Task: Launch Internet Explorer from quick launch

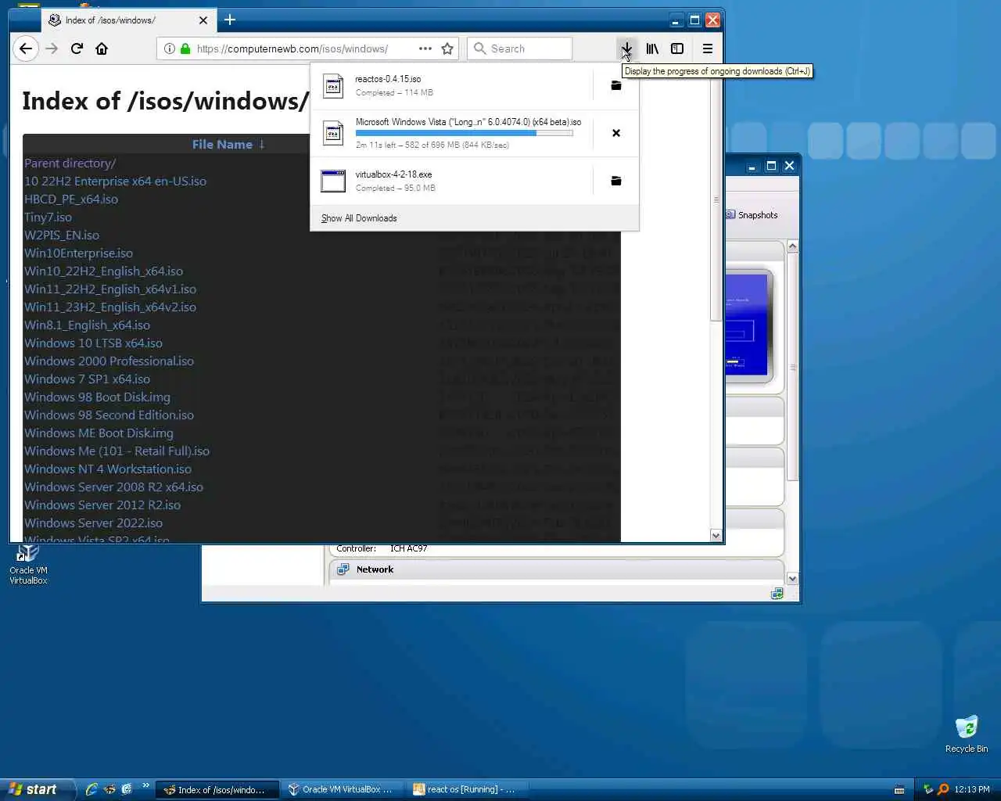Action: (91, 789)
